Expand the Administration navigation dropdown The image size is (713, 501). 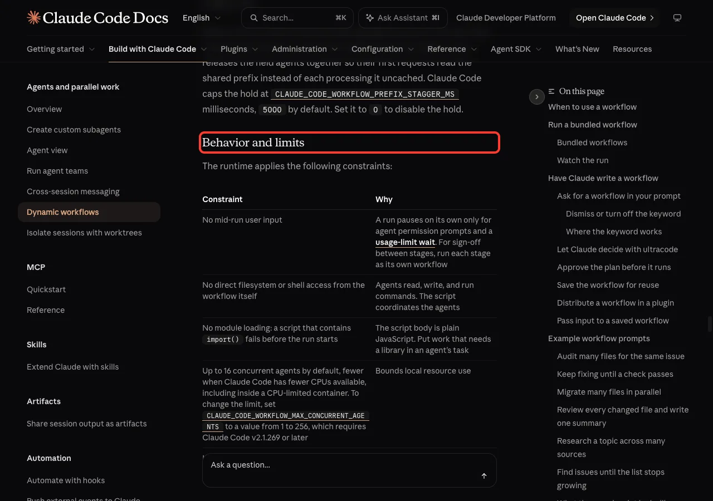pos(305,49)
